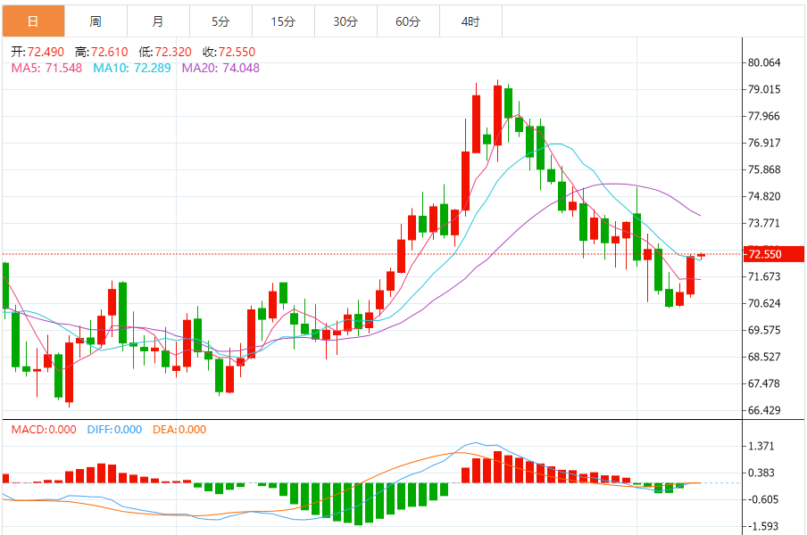
Task: Switch to the 4时 timeframe tab
Action: (x=471, y=21)
